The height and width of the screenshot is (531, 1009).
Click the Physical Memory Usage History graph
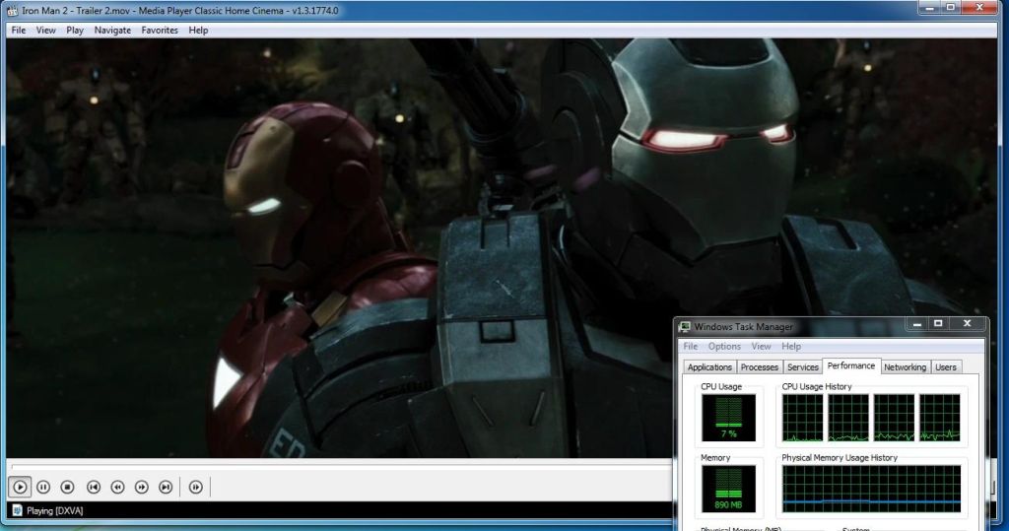click(x=871, y=490)
